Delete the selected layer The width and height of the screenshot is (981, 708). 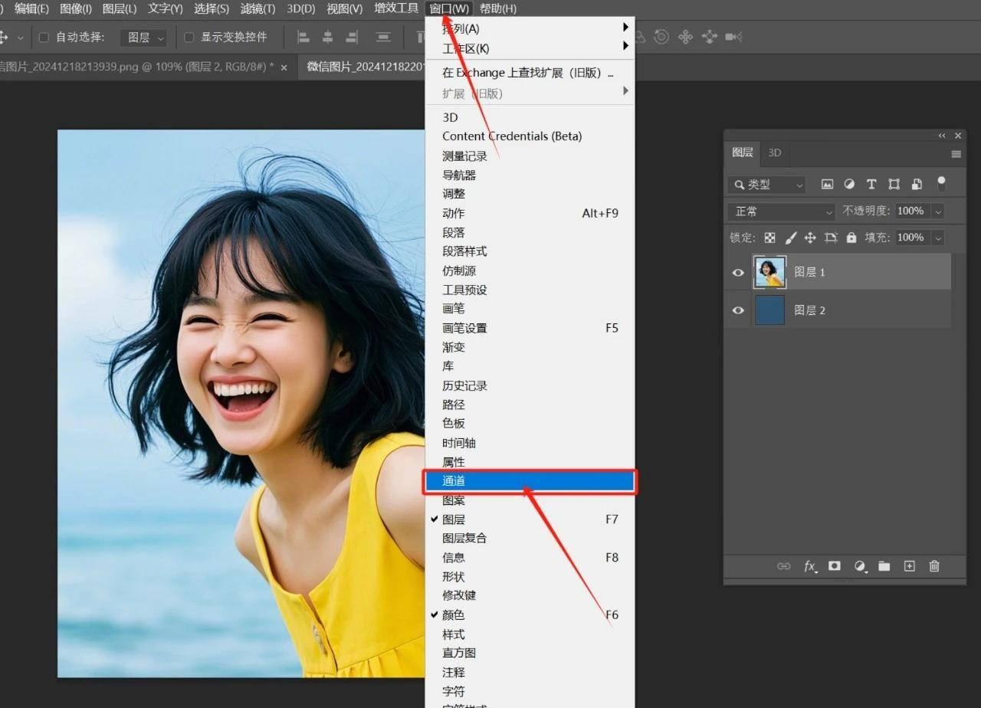pos(934,566)
